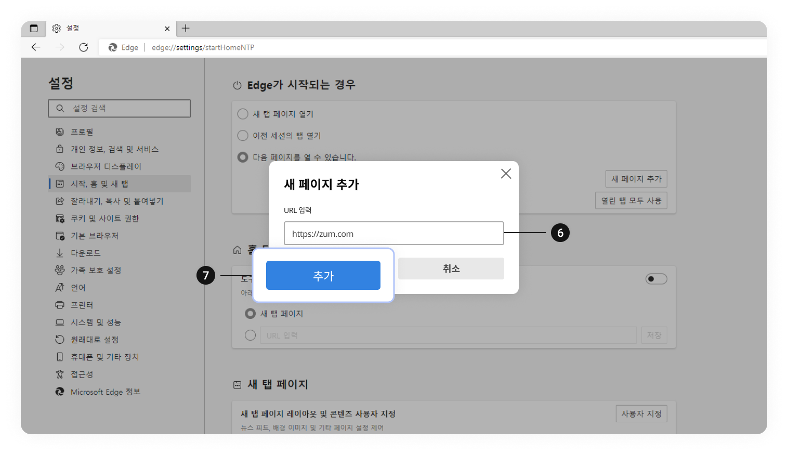Open 시스템 및 성능 via its icon
Image resolution: width=788 pixels, height=455 pixels.
60,322
